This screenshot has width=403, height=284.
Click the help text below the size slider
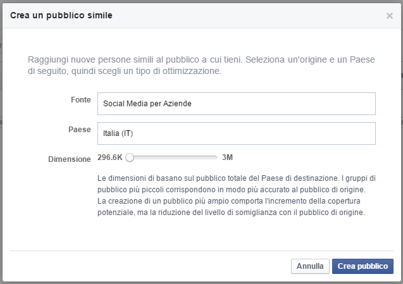click(x=237, y=195)
